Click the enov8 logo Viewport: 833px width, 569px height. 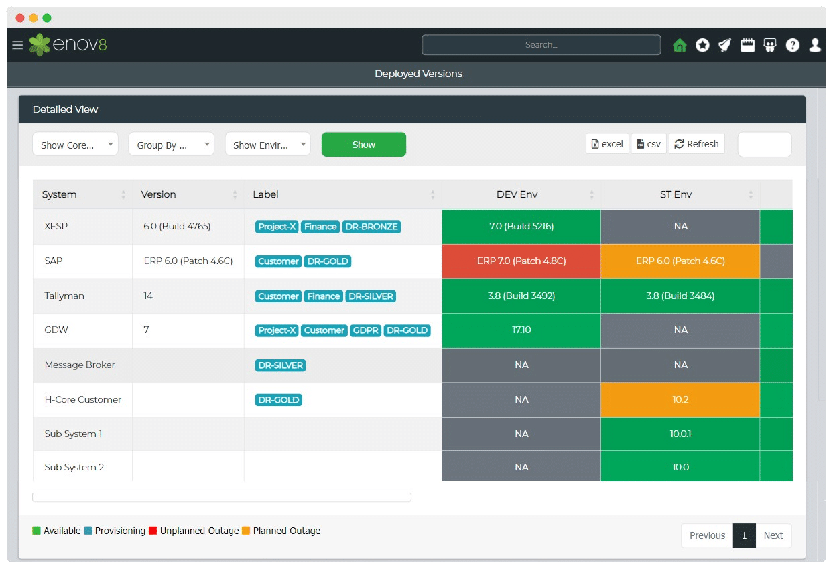[x=68, y=45]
